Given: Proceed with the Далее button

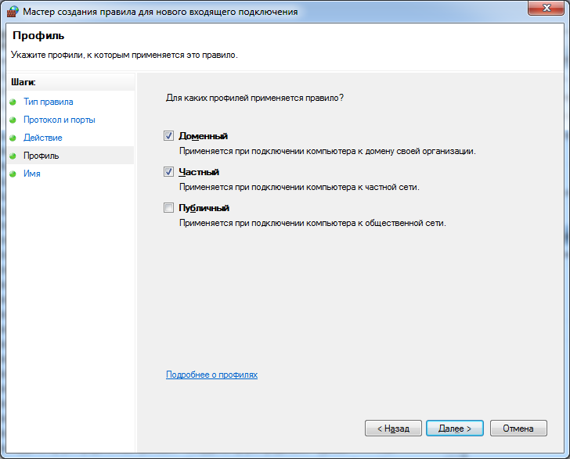Looking at the screenshot, I should (x=455, y=429).
